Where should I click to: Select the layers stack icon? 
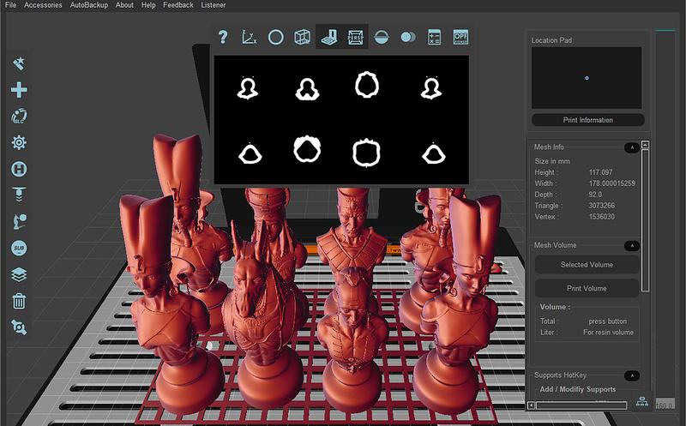19,274
